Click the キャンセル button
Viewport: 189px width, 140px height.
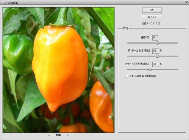click(152, 17)
